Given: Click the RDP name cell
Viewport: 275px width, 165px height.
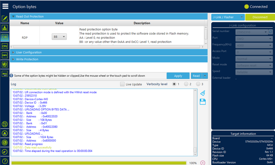Looking at the screenshot, I should pos(25,37).
